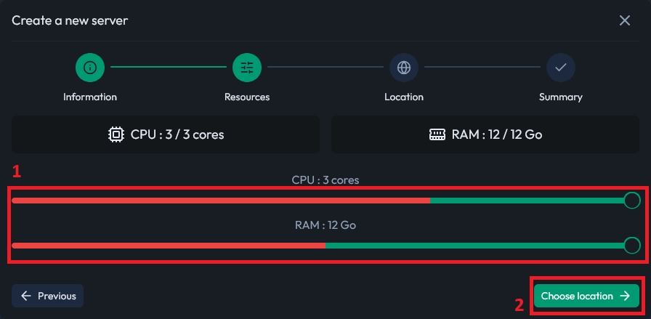Go to the Summary step label
Image resolution: width=651 pixels, height=319 pixels.
(x=561, y=97)
